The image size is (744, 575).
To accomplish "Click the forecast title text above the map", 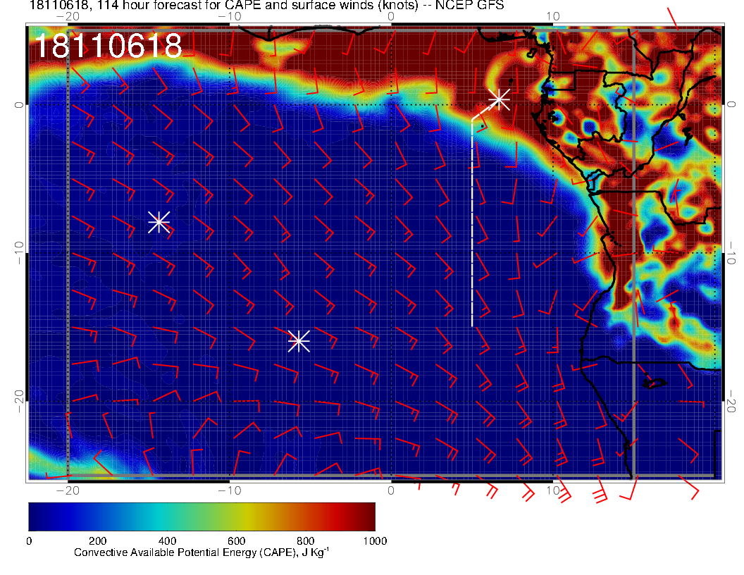I will click(266, 6).
